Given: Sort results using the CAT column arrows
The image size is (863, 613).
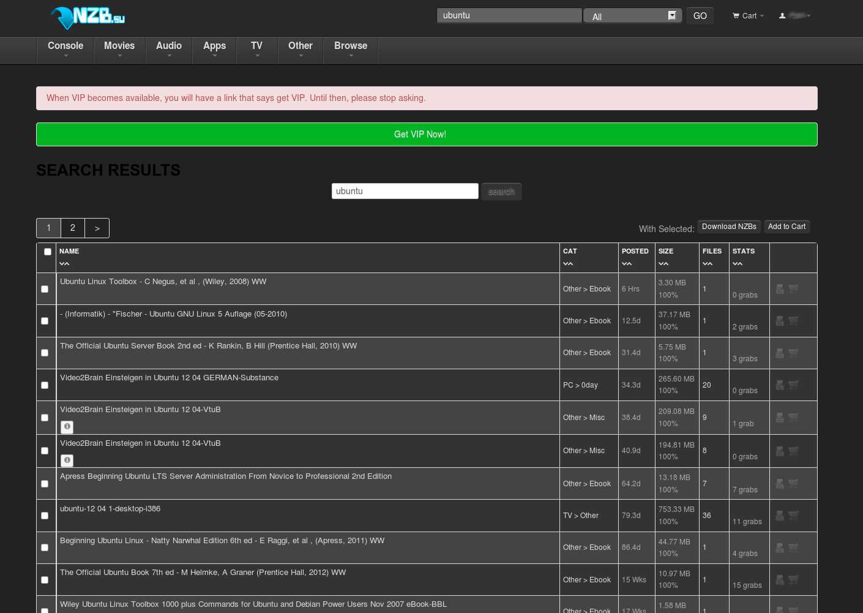Looking at the screenshot, I should tap(568, 264).
